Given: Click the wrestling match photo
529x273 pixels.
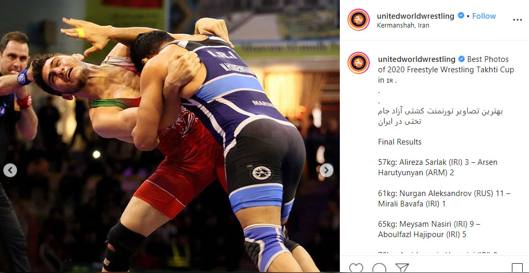Looking at the screenshot, I should click(170, 136).
